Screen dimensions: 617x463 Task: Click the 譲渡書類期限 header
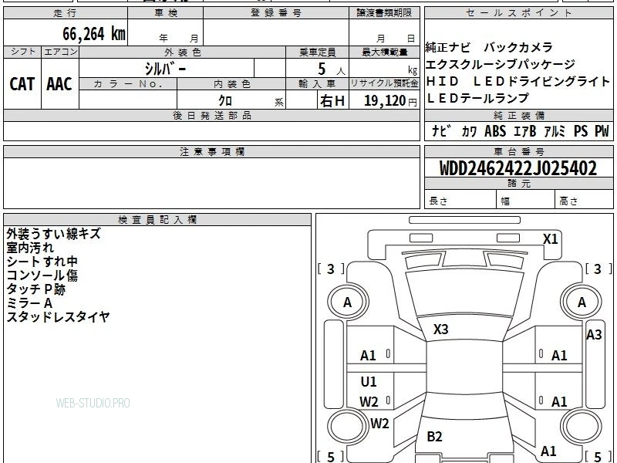(x=384, y=13)
